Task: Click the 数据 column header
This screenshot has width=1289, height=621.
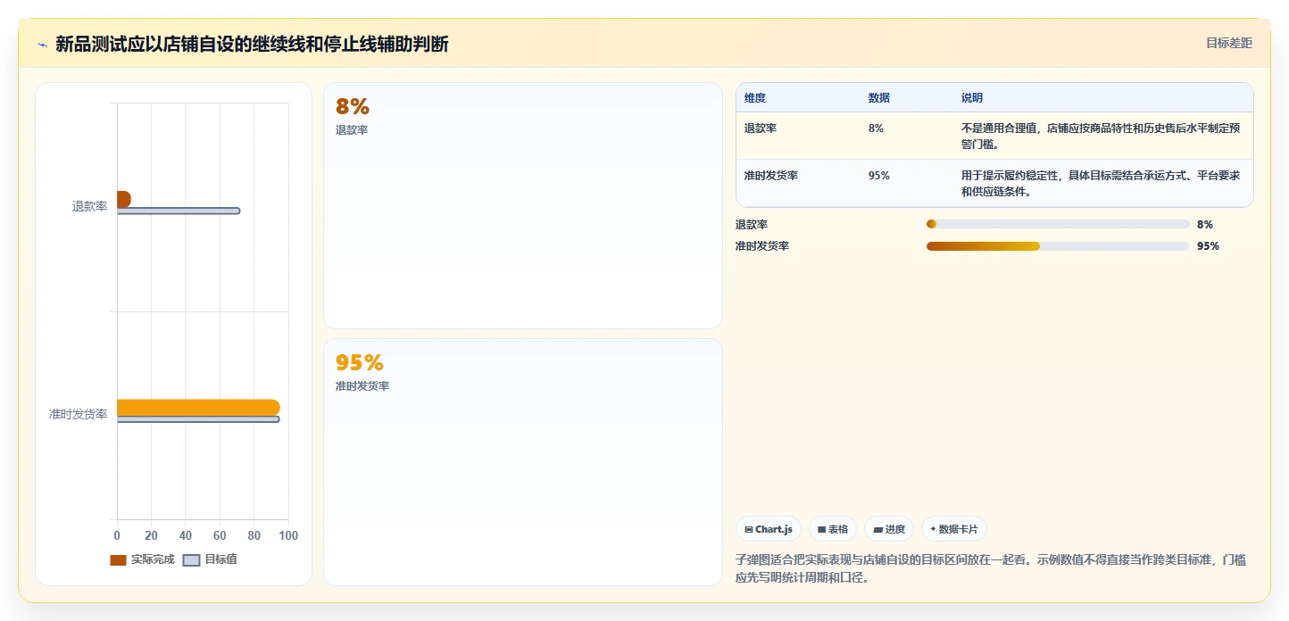Action: tap(878, 98)
